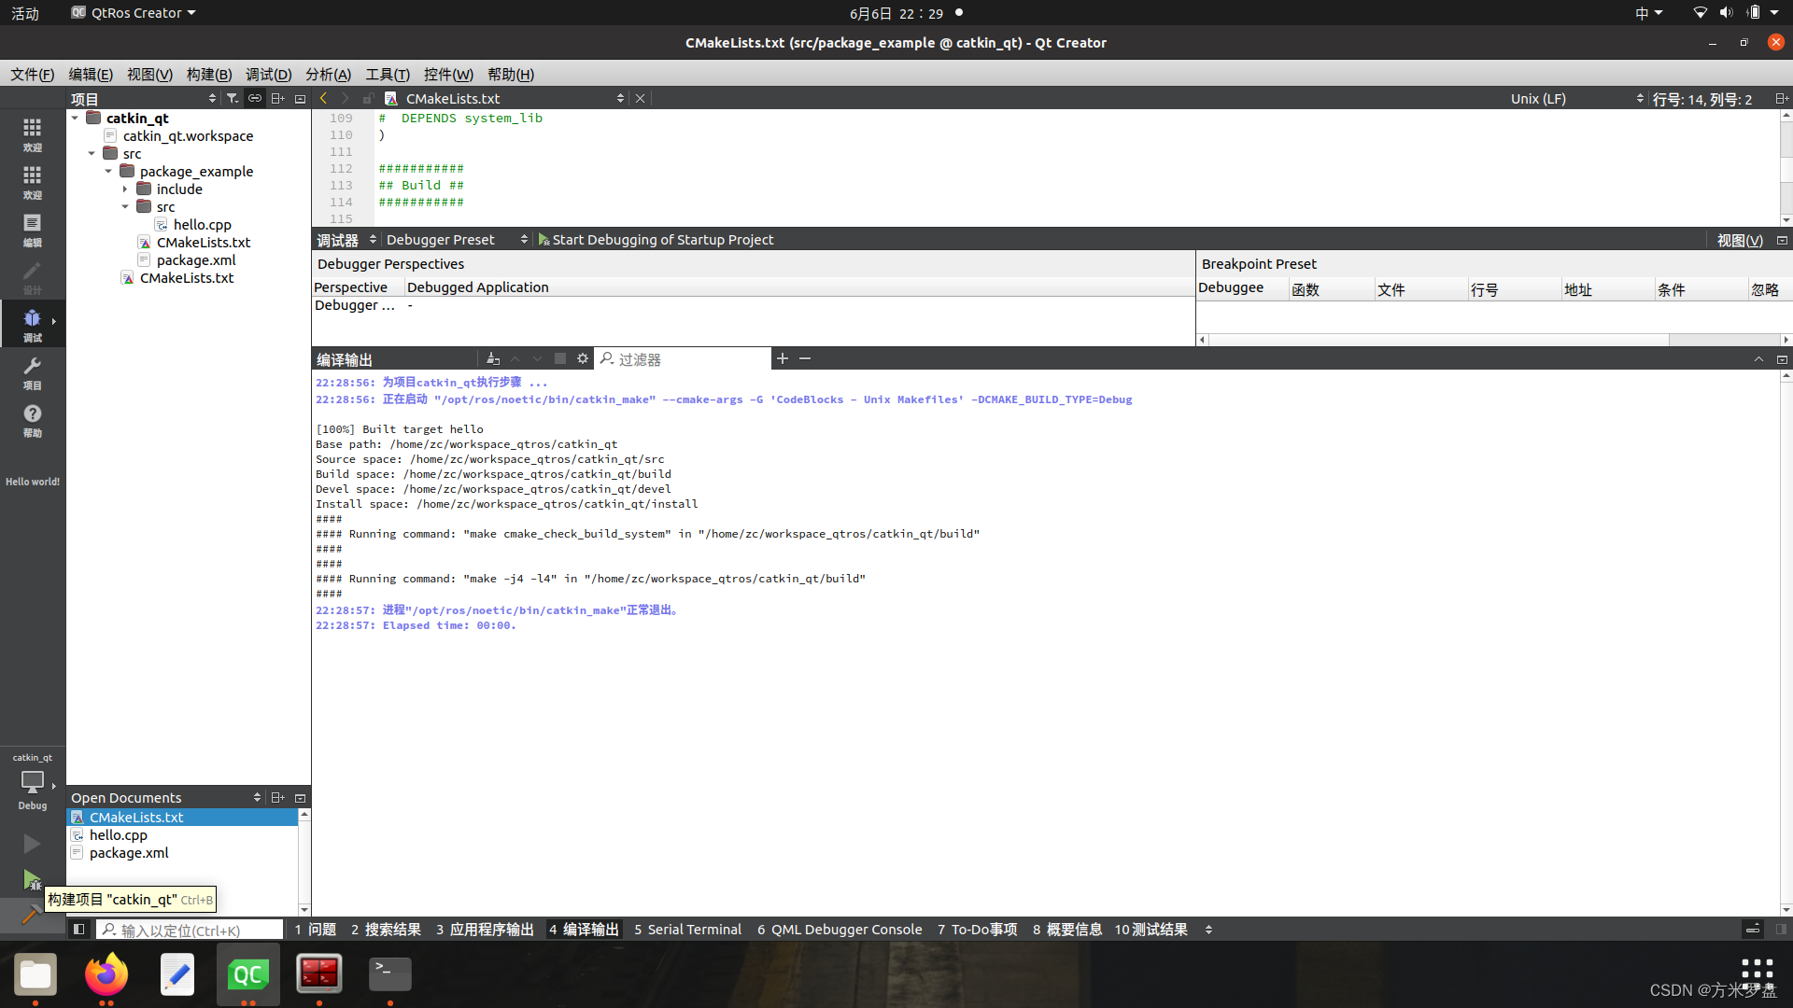Click Start Debugging of Startup Project
Viewport: 1793px width, 1008px height.
click(x=663, y=240)
